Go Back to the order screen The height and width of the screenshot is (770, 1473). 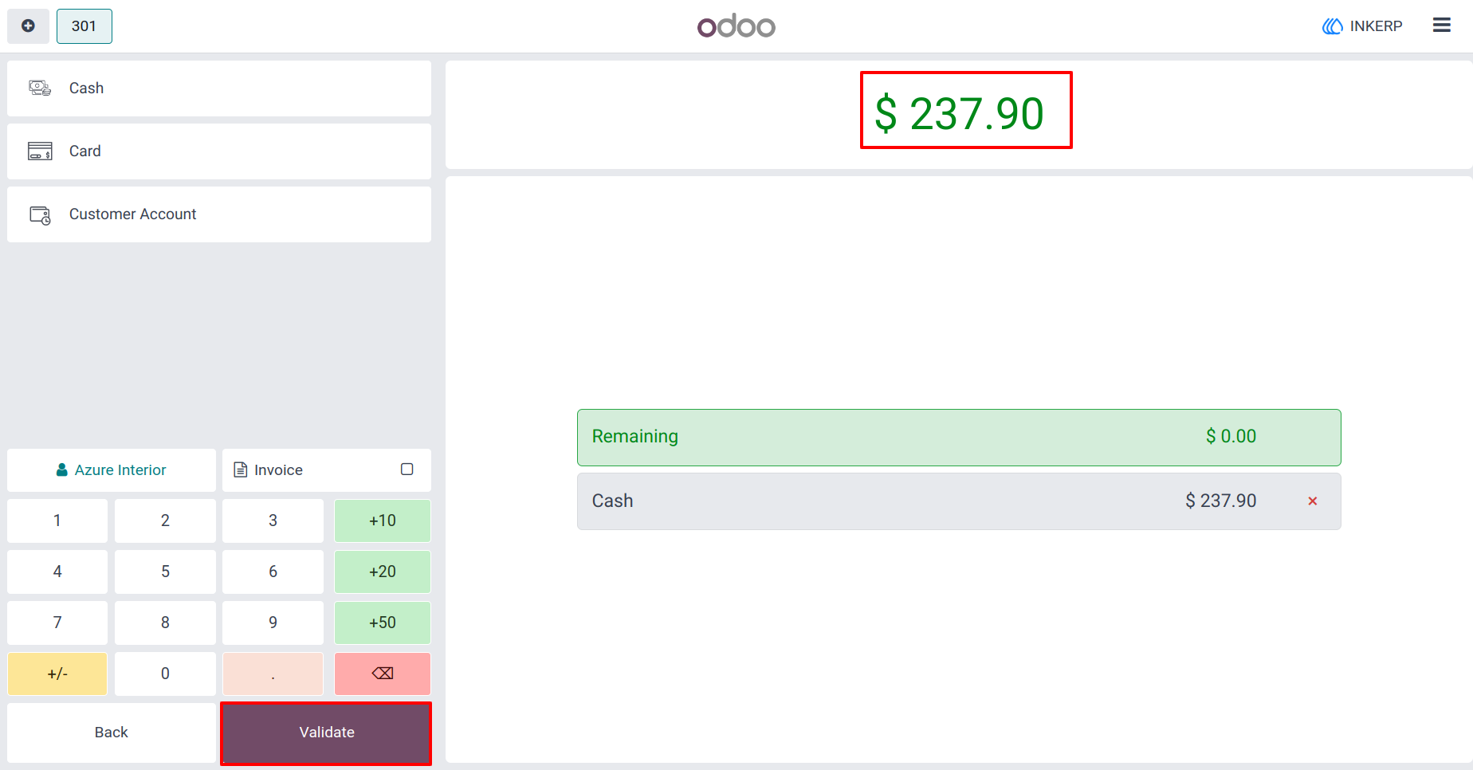pos(112,733)
